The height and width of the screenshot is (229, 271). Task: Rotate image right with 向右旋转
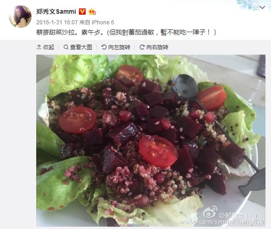(x=154, y=47)
